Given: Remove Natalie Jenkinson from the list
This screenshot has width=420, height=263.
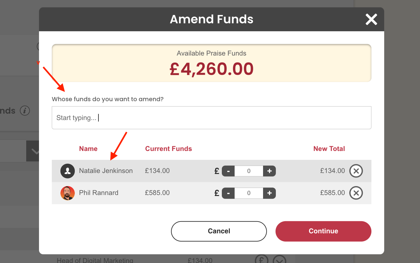Looking at the screenshot, I should 356,171.
